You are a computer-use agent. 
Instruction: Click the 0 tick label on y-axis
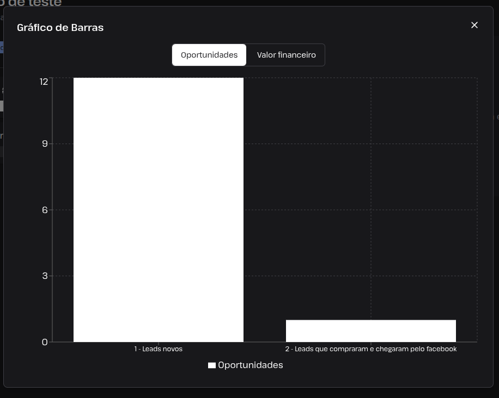pyautogui.click(x=45, y=342)
